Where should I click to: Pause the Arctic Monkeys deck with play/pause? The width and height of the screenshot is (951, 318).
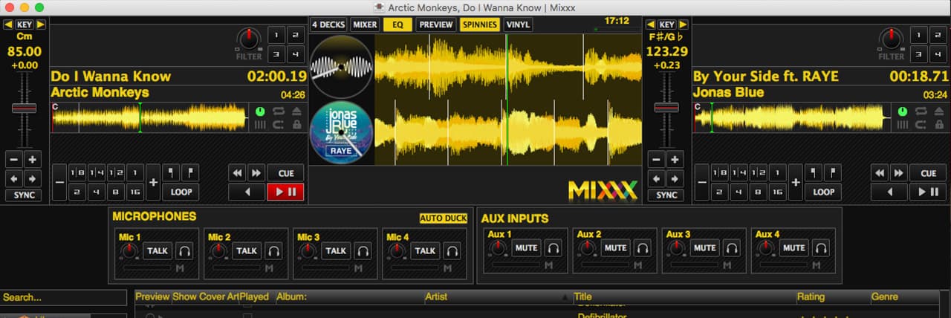pos(285,192)
